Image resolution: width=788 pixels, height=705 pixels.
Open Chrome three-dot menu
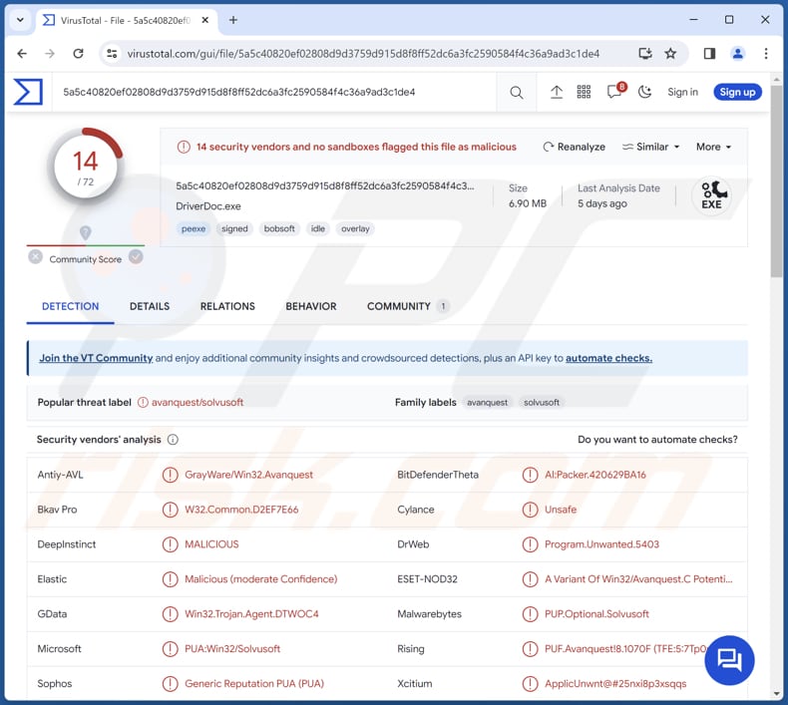click(765, 53)
